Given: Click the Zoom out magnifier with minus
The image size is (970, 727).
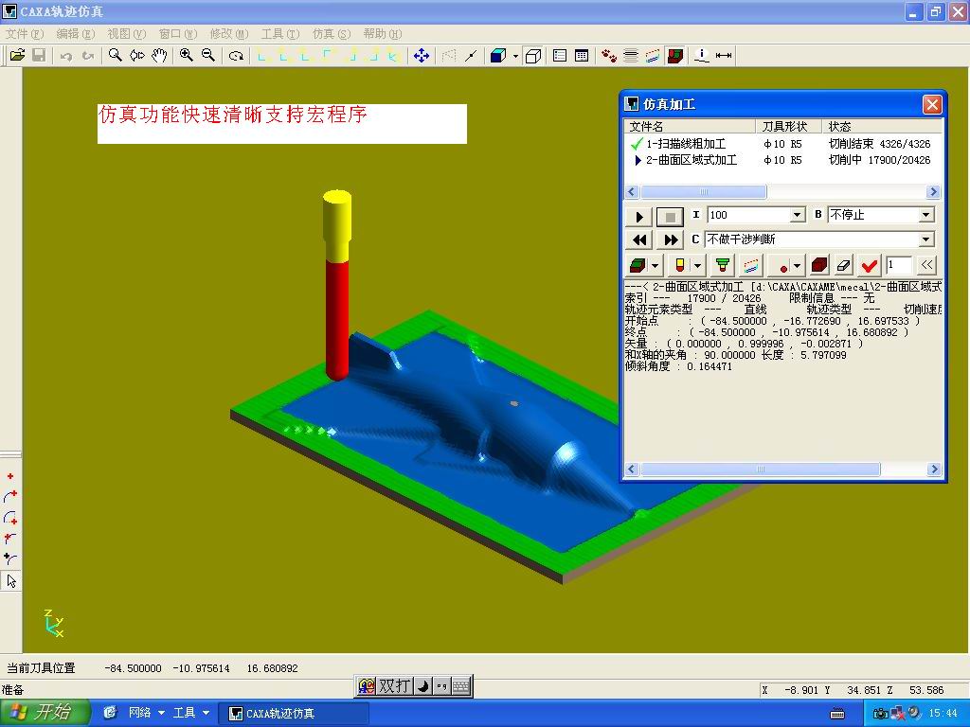Looking at the screenshot, I should click(x=208, y=56).
